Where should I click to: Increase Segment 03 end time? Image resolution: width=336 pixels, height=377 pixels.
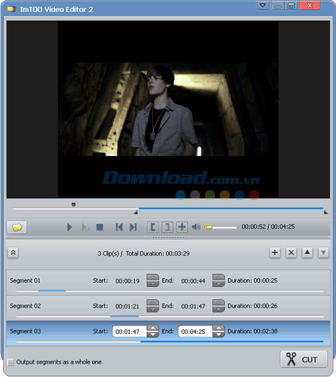218,328
